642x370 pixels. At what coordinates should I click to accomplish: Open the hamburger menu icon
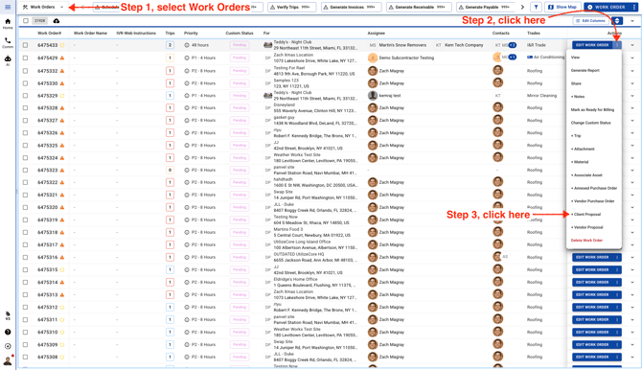[8, 7]
